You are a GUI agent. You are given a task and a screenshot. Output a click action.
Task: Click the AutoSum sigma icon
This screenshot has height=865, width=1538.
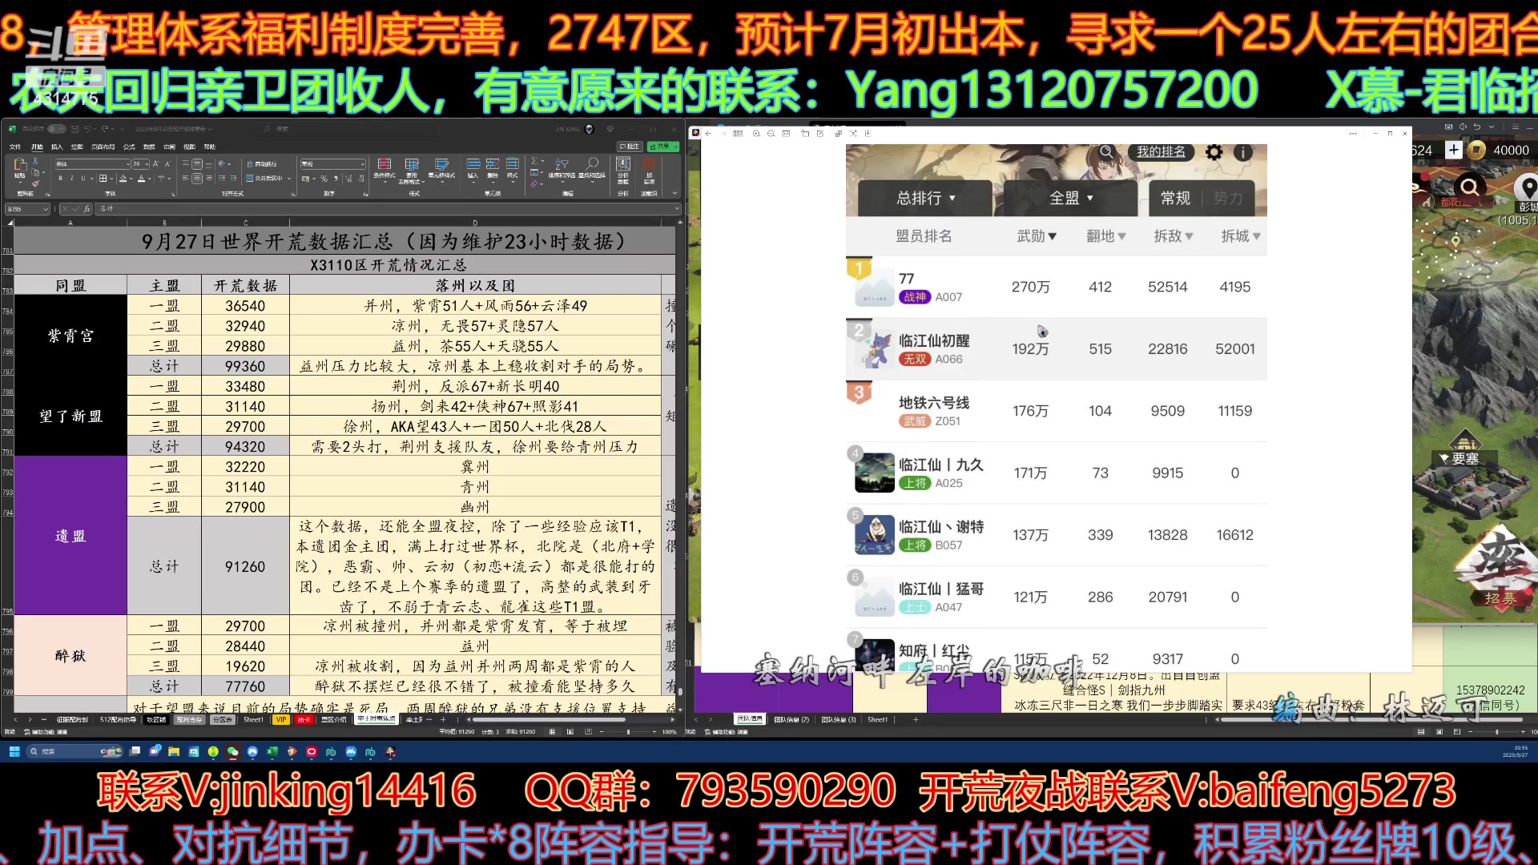[x=534, y=160]
